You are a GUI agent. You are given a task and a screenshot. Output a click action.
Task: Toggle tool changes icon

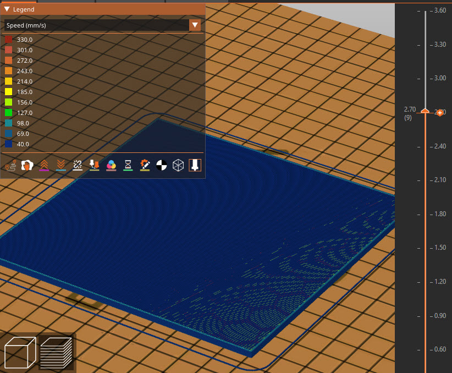94,165
